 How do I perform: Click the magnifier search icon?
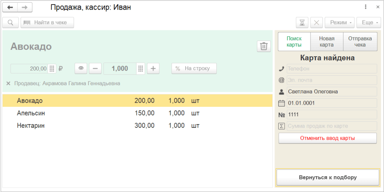click(10, 22)
